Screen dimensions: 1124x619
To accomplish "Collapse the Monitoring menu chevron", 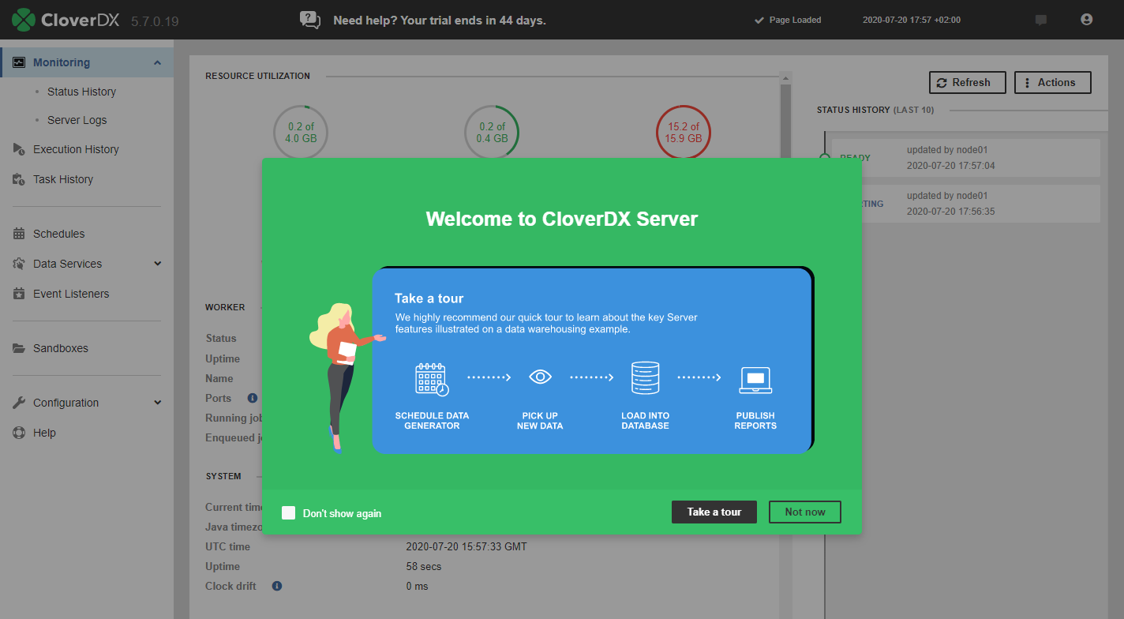I will click(157, 62).
